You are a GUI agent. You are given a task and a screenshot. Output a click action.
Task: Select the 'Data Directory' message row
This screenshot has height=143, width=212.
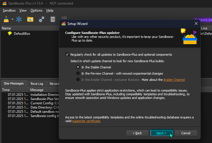(x=30, y=107)
